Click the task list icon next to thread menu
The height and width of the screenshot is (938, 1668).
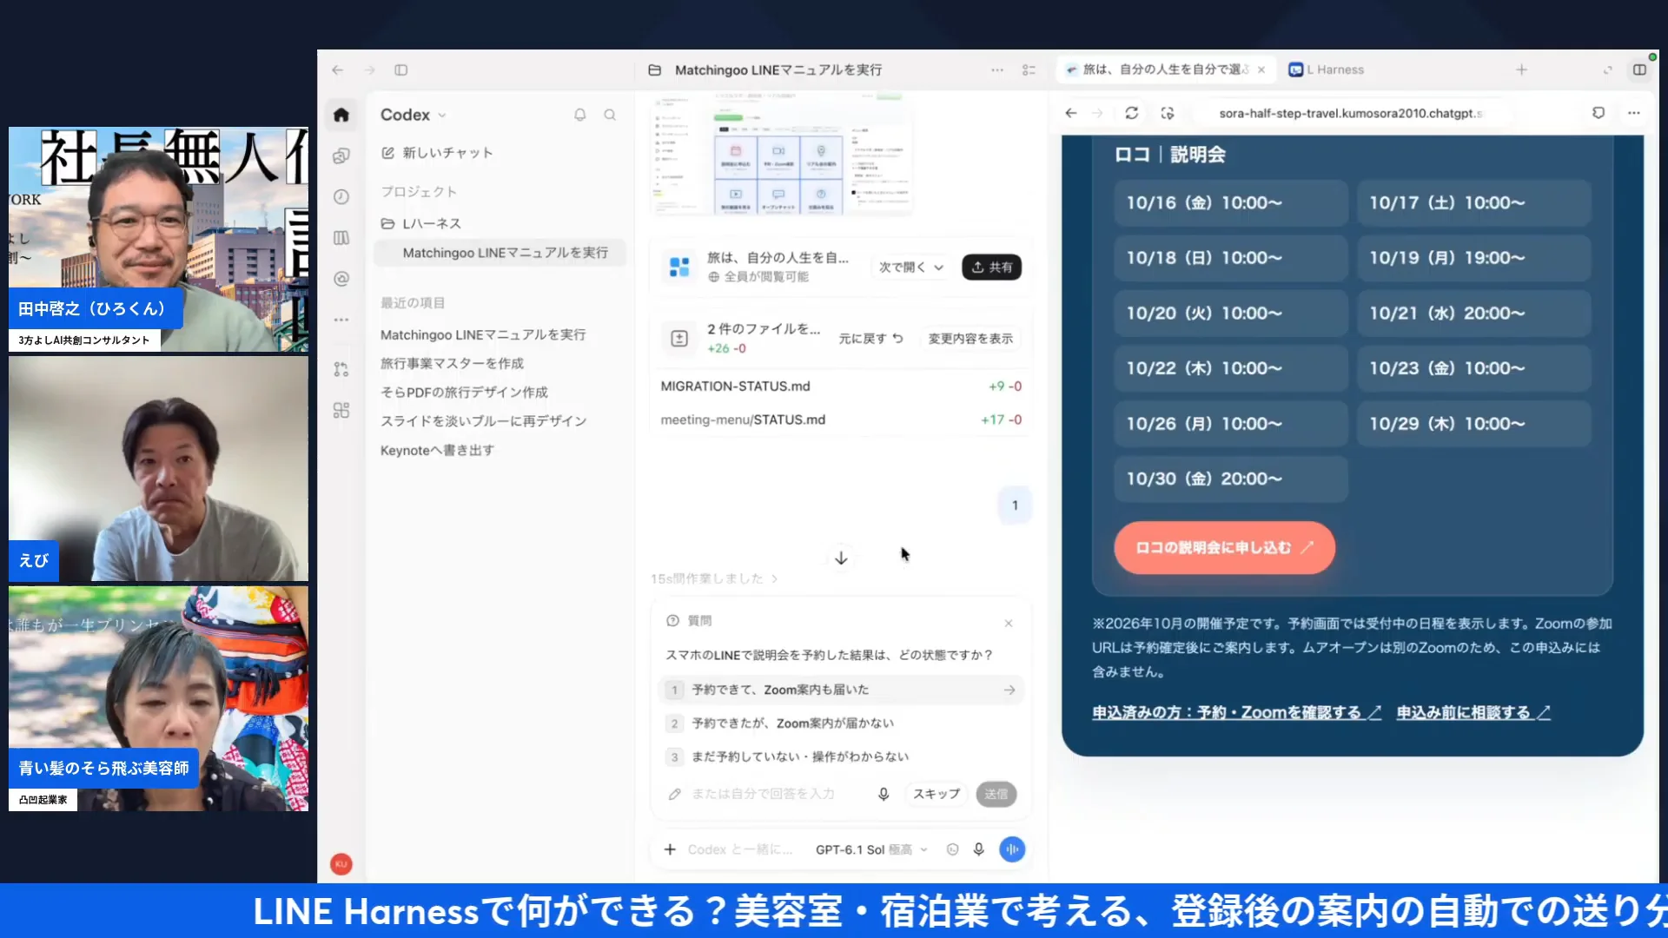(1029, 69)
